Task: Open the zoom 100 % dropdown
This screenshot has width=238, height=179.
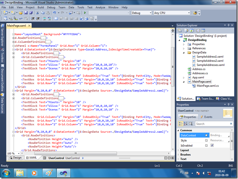Action: click(x=19, y=153)
